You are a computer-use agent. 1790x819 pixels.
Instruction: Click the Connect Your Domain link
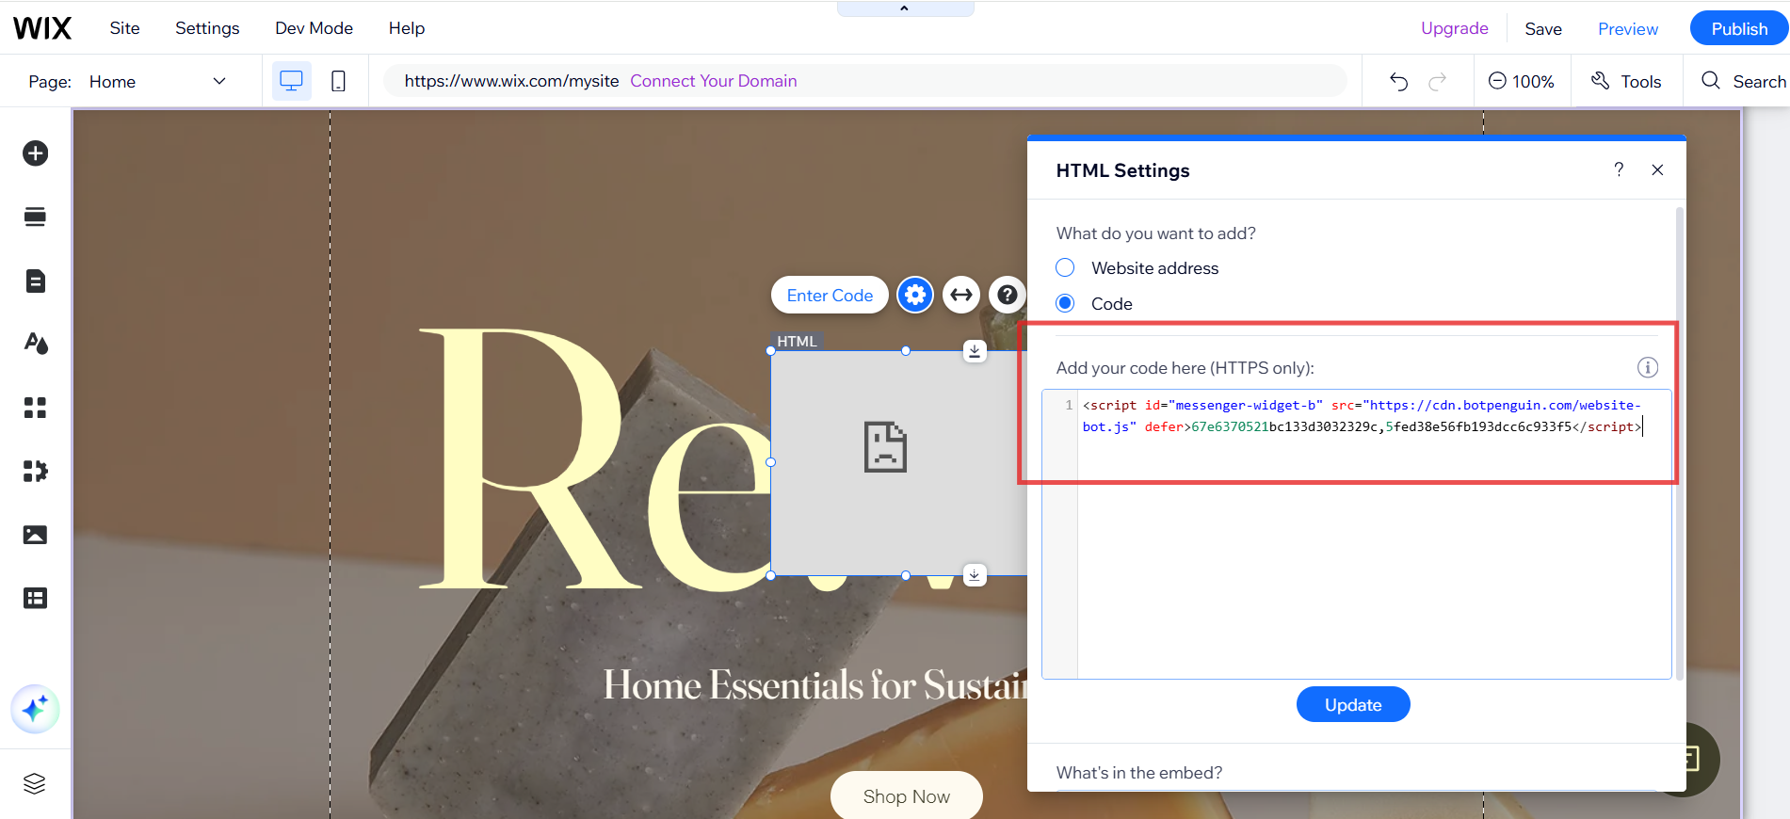[x=713, y=81]
